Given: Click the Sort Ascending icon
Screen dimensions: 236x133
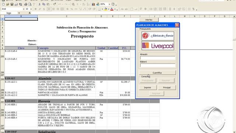Looking at the screenshot, I should click(x=84, y=4).
